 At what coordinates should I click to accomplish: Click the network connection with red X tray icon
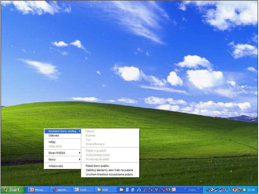pos(221,190)
